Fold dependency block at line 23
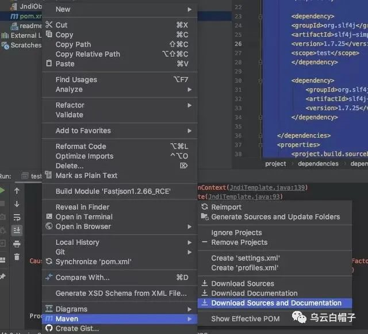The height and width of the screenshot is (334, 368). point(260,17)
